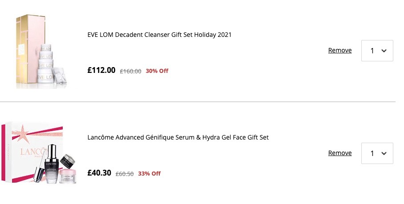Image resolution: width=404 pixels, height=204 pixels.
Task: Click the black Génifique serum bottle picture
Action: click(x=52, y=164)
